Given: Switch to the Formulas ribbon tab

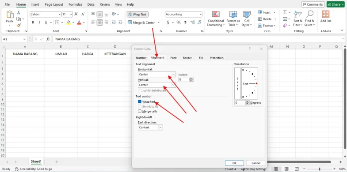Looking at the screenshot, I should pos(75,4).
